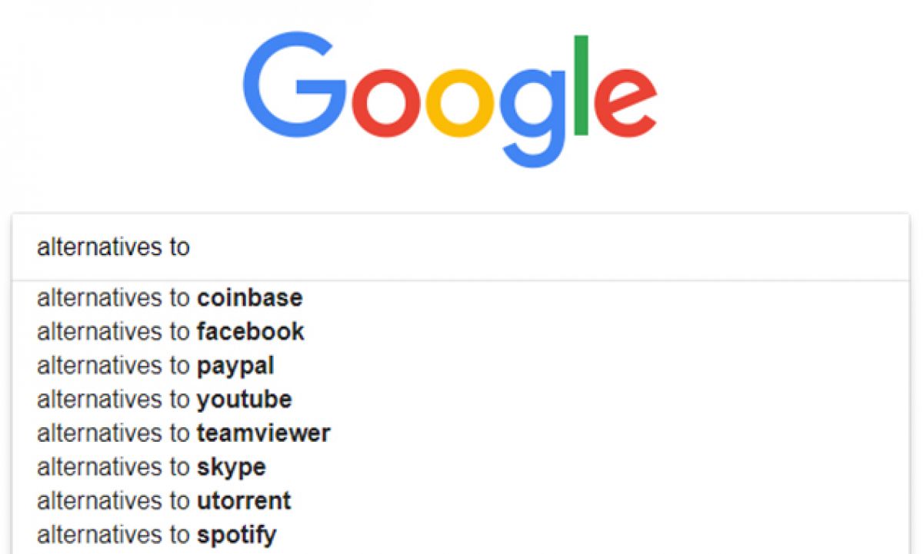Pick the "alternatives to paypal" suggestion
The image size is (923, 554).
pyautogui.click(x=155, y=365)
